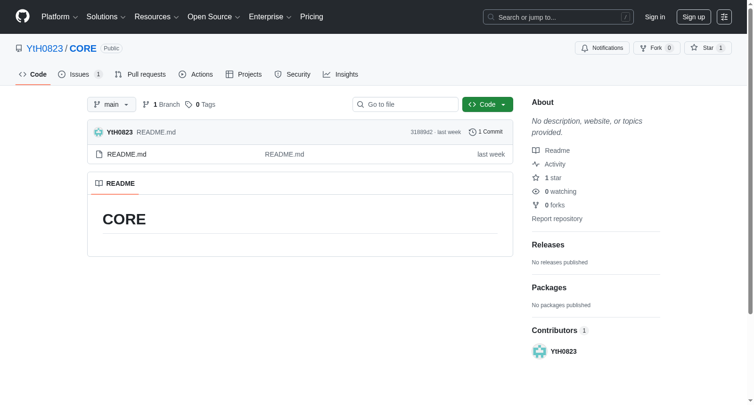Click the commit history clock icon
The image size is (754, 405).
pos(472,132)
